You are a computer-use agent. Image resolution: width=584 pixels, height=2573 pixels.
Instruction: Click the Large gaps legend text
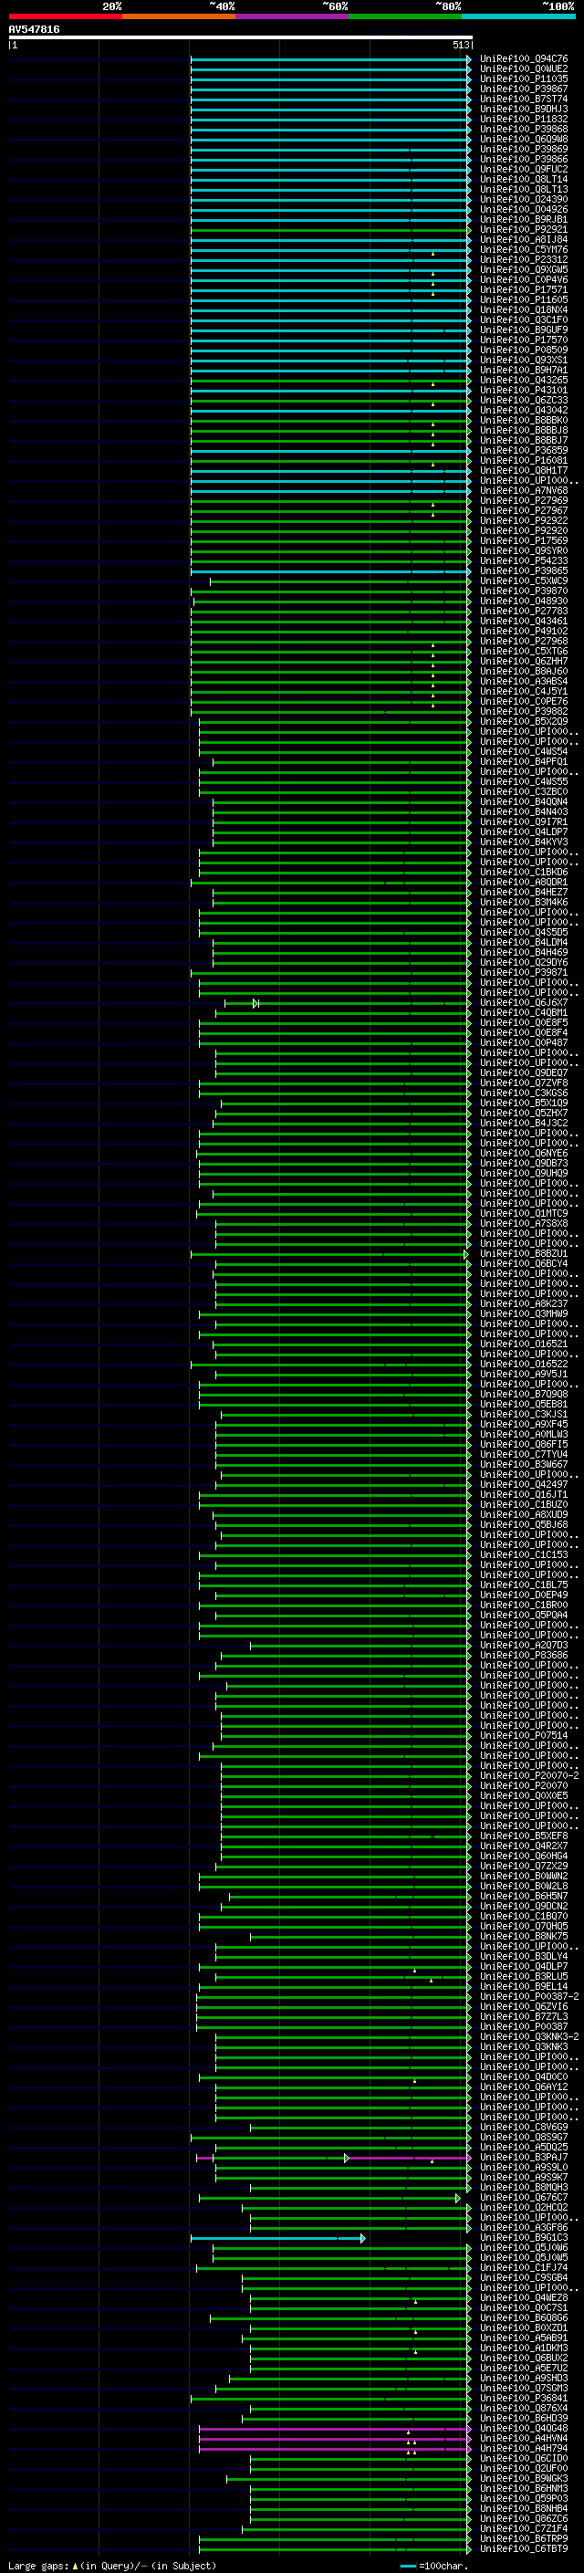click(112, 2566)
